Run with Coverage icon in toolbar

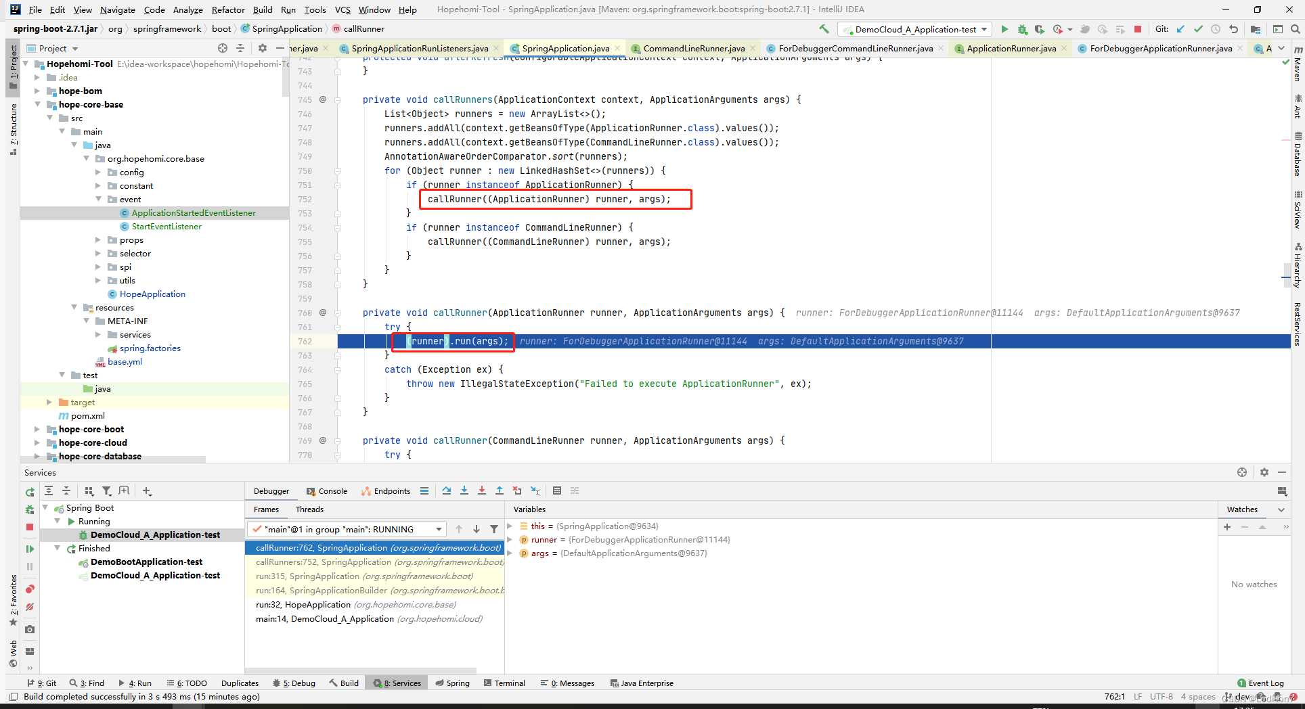tap(1039, 29)
